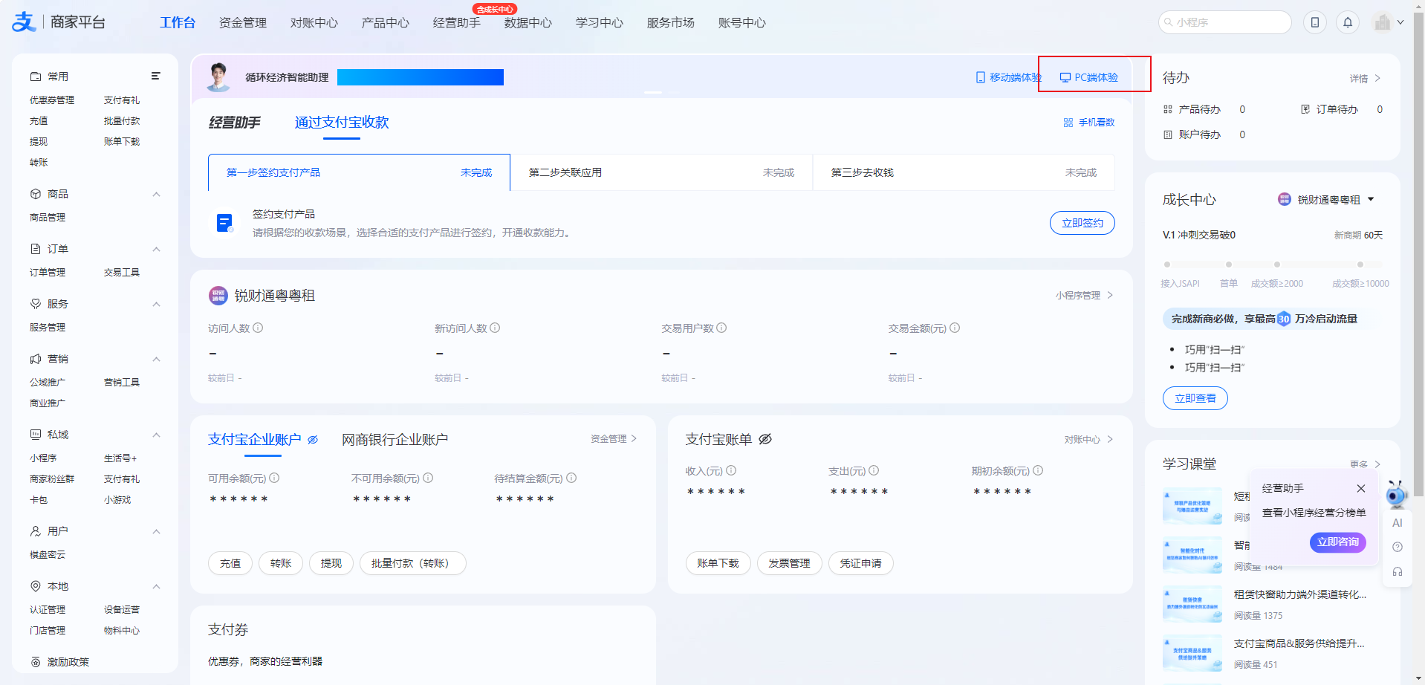Toggle visibility eye next to 支付宝账单

765,439
